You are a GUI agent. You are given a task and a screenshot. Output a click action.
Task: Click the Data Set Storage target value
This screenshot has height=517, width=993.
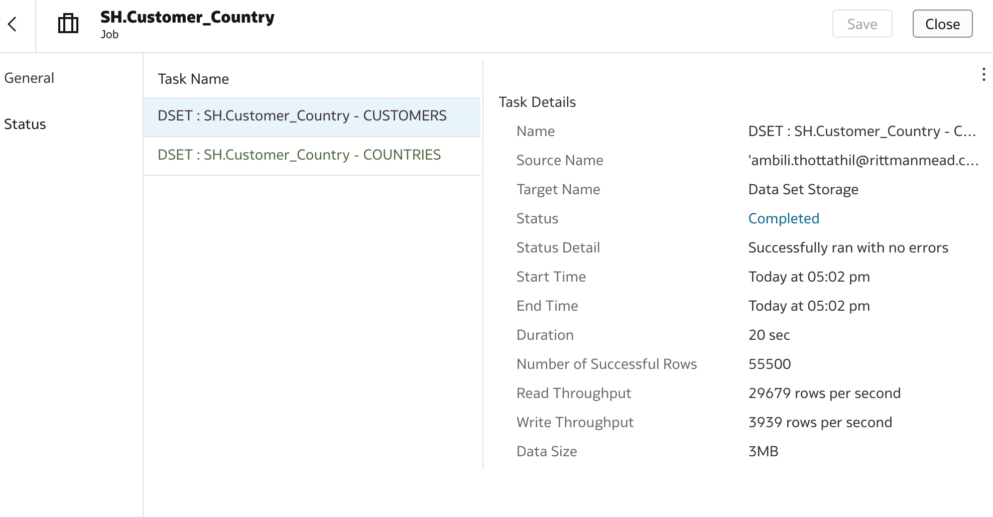pyautogui.click(x=803, y=189)
